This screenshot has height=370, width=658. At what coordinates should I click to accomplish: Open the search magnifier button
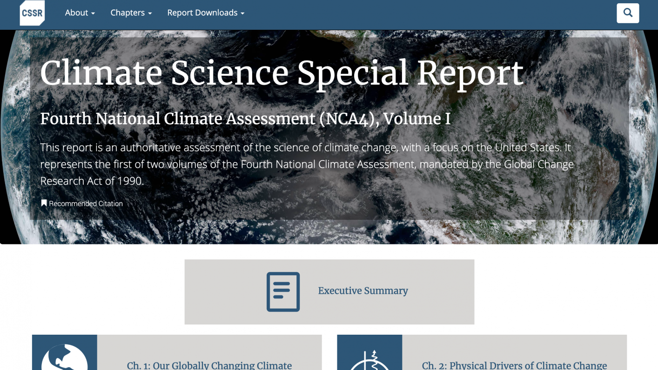[x=628, y=13]
